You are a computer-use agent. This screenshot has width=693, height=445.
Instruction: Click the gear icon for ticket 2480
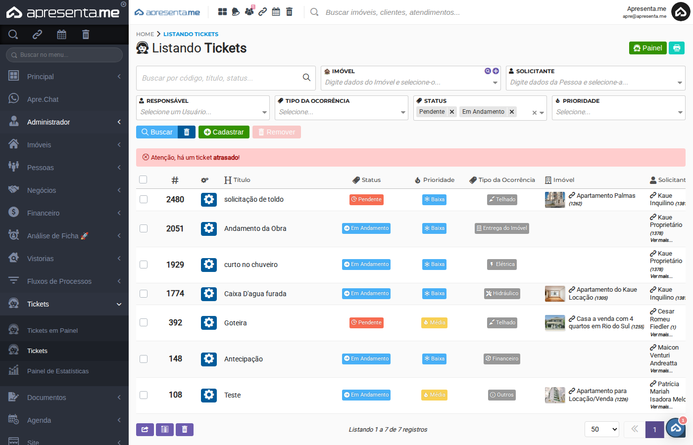209,200
